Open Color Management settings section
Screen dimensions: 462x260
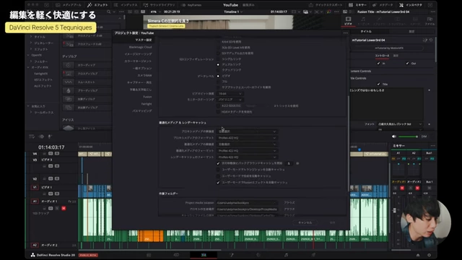tap(138, 61)
